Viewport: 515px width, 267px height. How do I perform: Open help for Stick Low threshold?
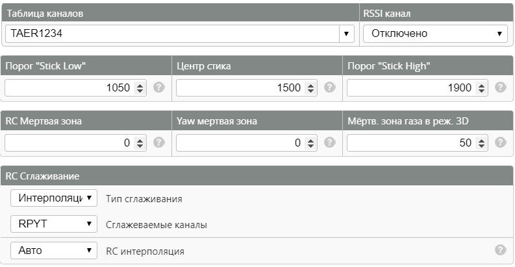[159, 87]
